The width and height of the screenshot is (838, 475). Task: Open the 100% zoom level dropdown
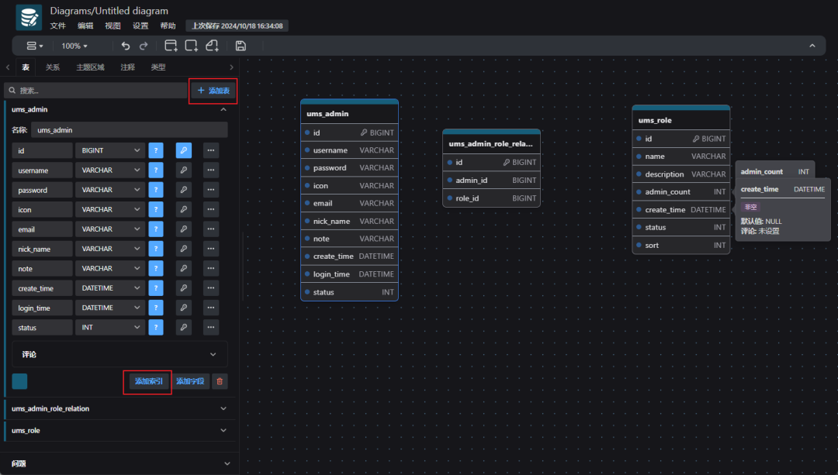click(x=74, y=46)
